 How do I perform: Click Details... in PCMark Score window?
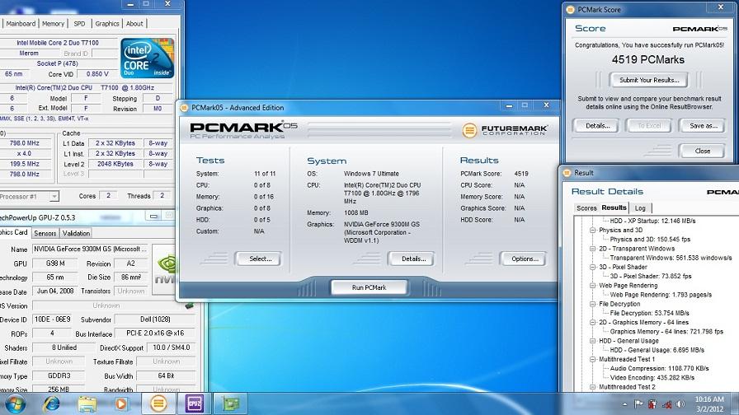click(598, 126)
